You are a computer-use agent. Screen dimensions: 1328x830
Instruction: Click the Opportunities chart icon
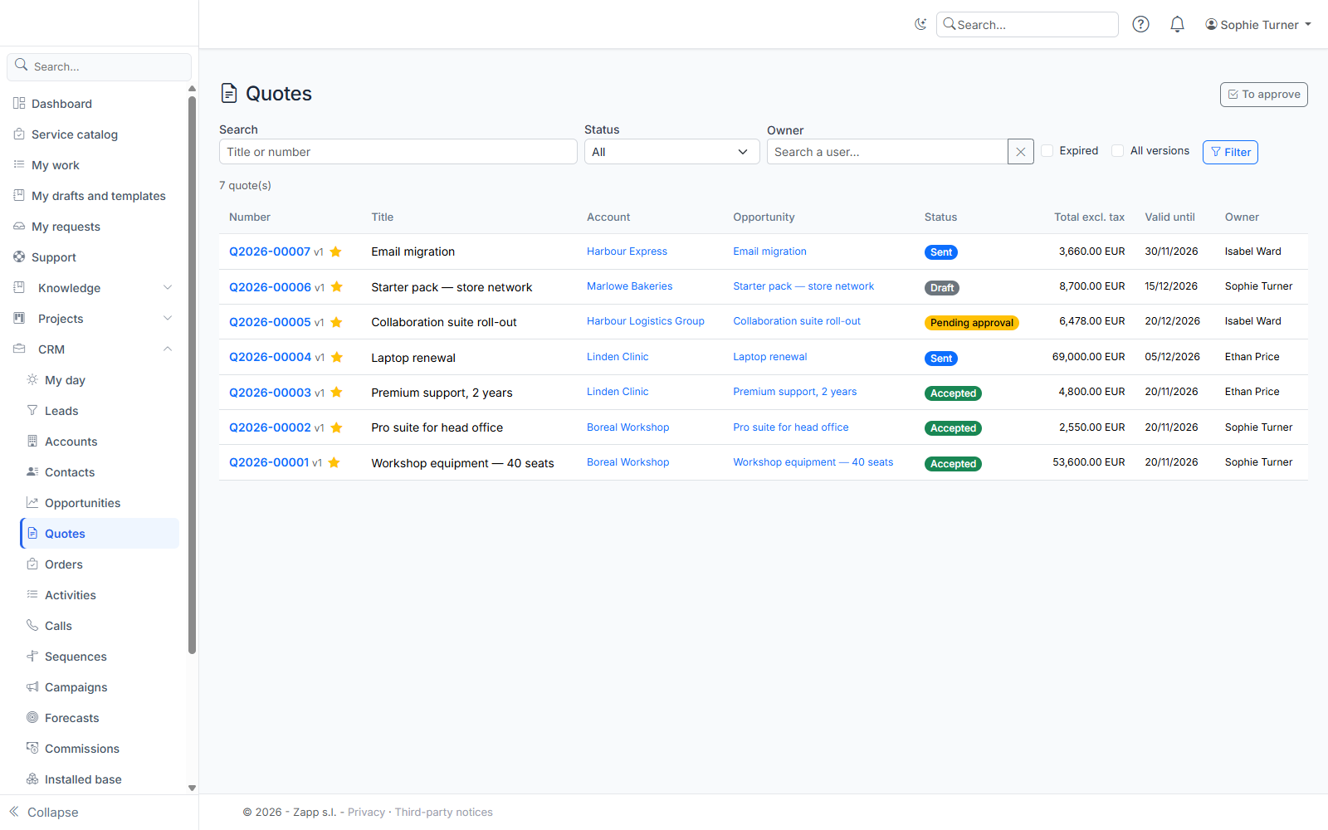tap(32, 502)
